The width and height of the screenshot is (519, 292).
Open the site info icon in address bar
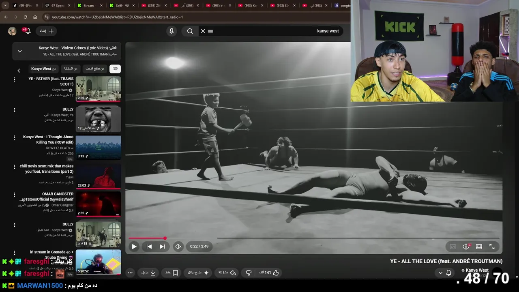(47, 17)
